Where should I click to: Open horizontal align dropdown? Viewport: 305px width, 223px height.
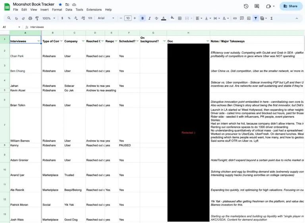(x=199, y=18)
